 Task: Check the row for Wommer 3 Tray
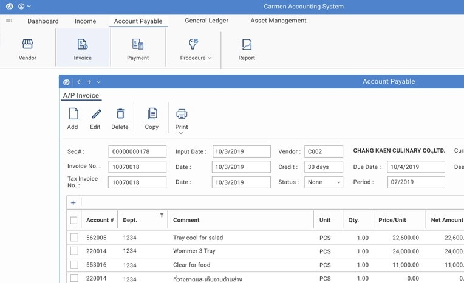[74, 251]
